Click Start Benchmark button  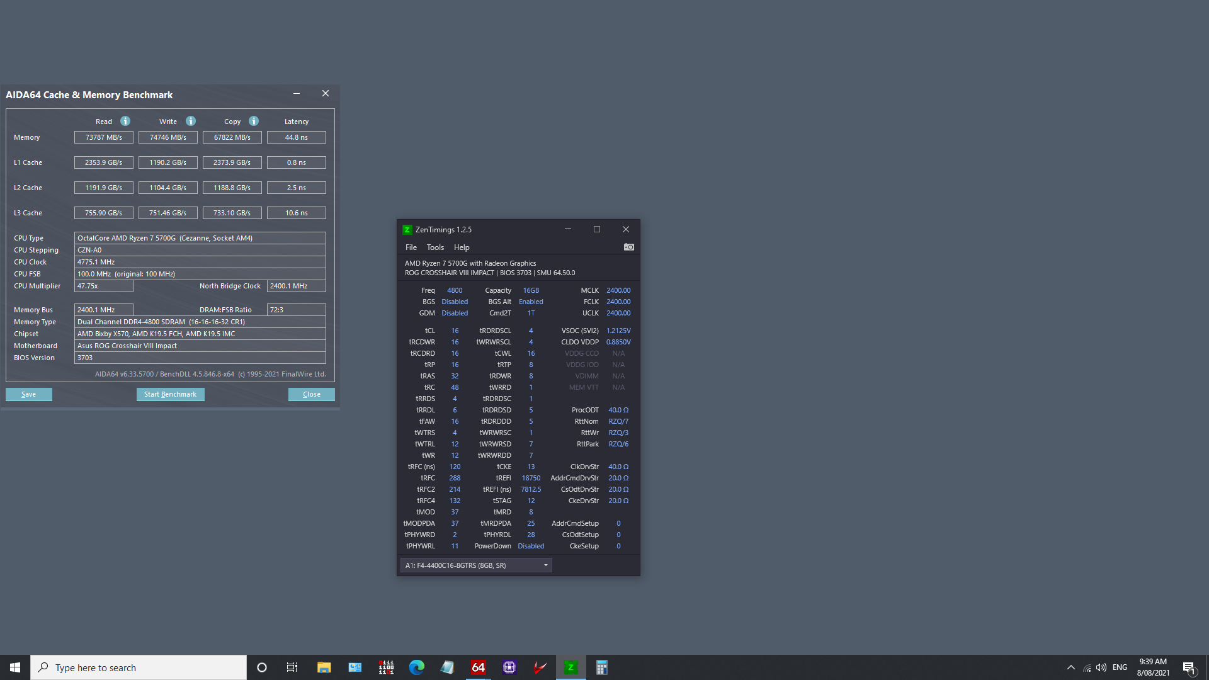170,394
